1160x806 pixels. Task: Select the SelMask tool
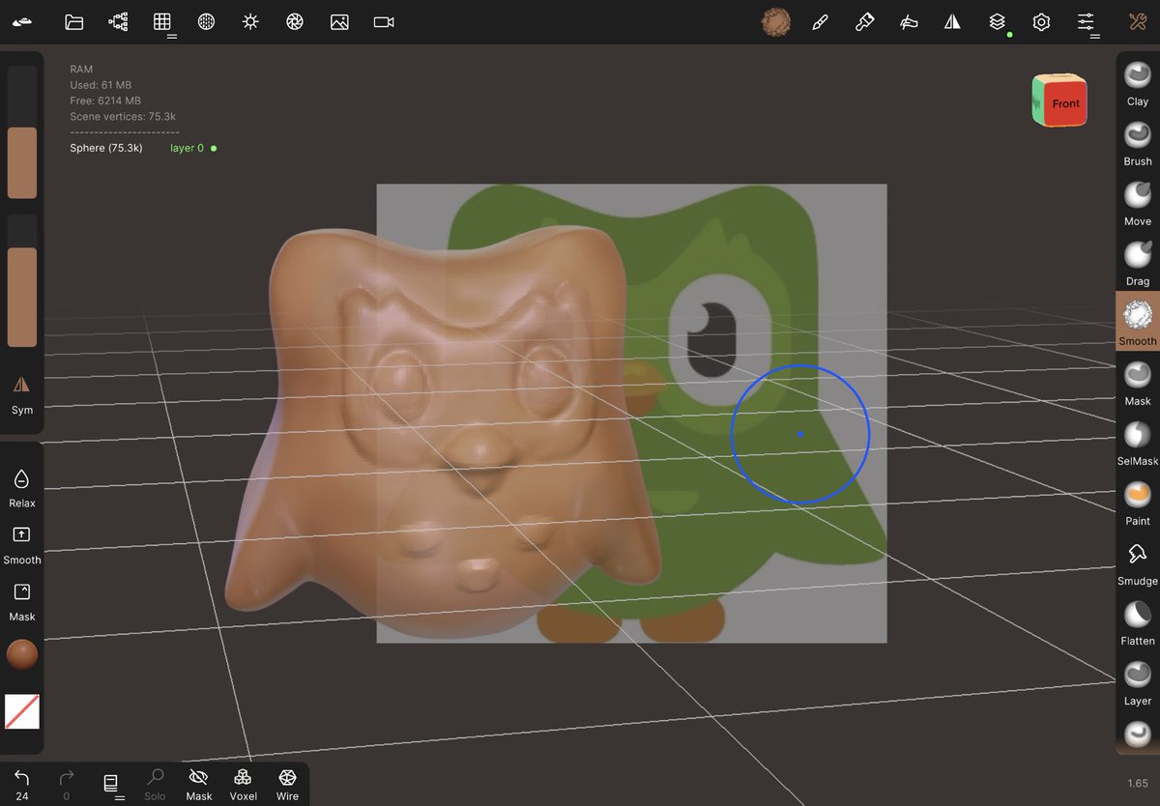point(1138,444)
